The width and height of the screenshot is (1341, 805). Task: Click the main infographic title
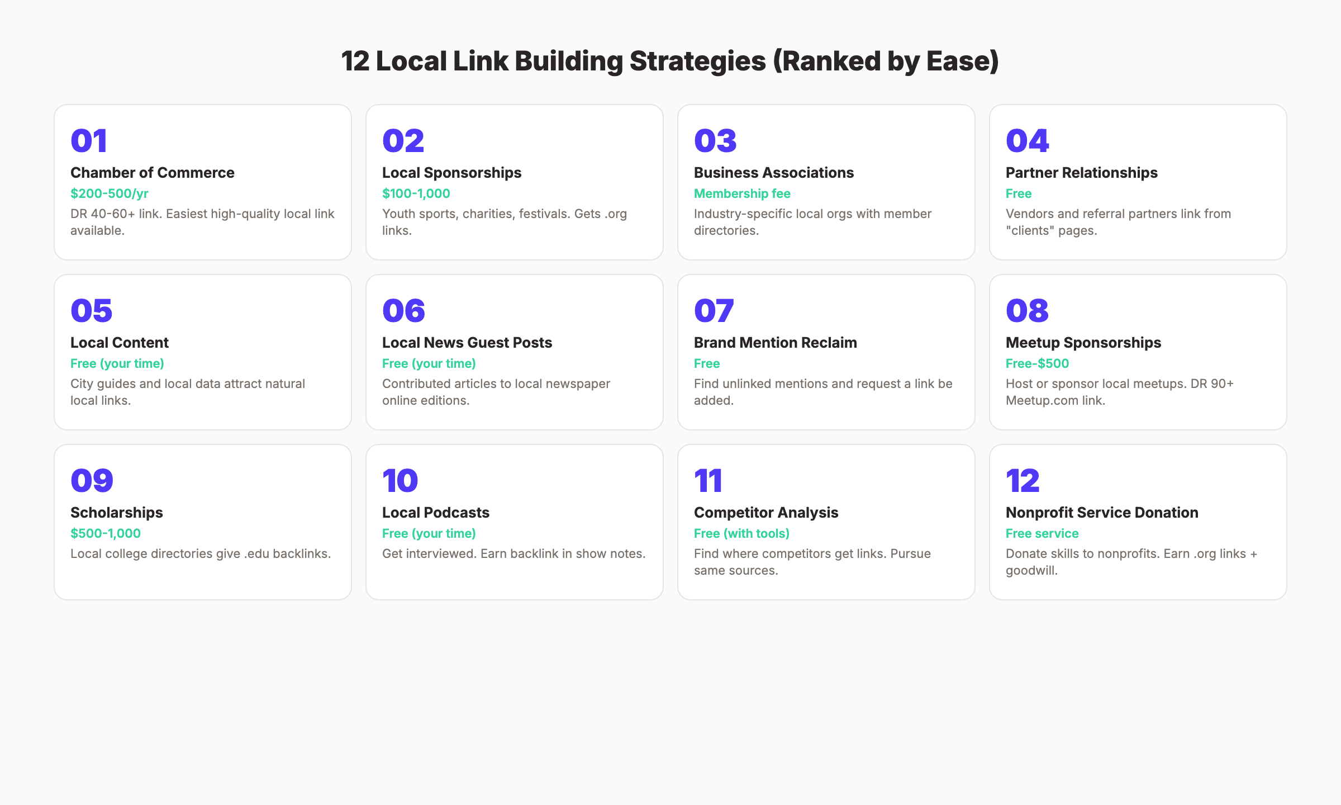point(670,60)
